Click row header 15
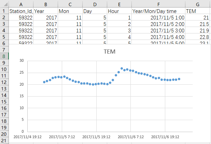The height and width of the screenshot is (144, 211). coord(4,102)
